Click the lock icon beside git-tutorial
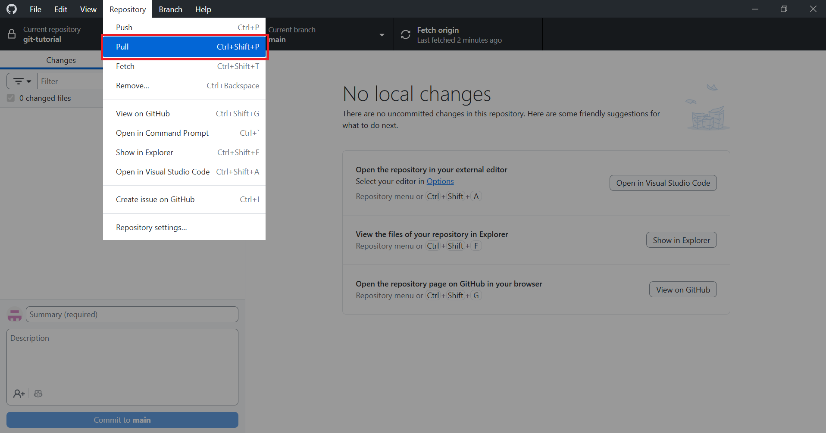Viewport: 826px width, 433px height. (12, 34)
